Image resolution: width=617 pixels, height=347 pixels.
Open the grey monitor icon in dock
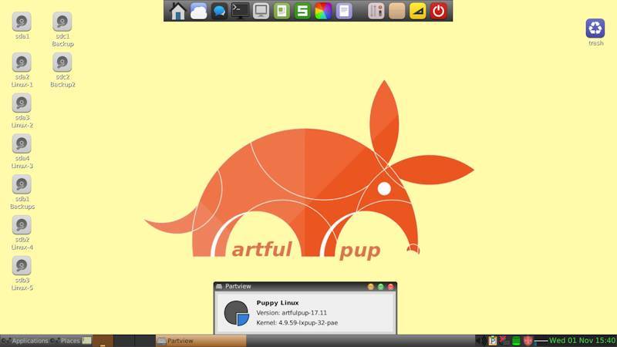click(261, 11)
